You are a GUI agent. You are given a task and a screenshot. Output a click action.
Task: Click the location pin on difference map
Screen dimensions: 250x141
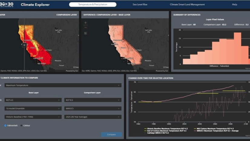click(x=123, y=40)
